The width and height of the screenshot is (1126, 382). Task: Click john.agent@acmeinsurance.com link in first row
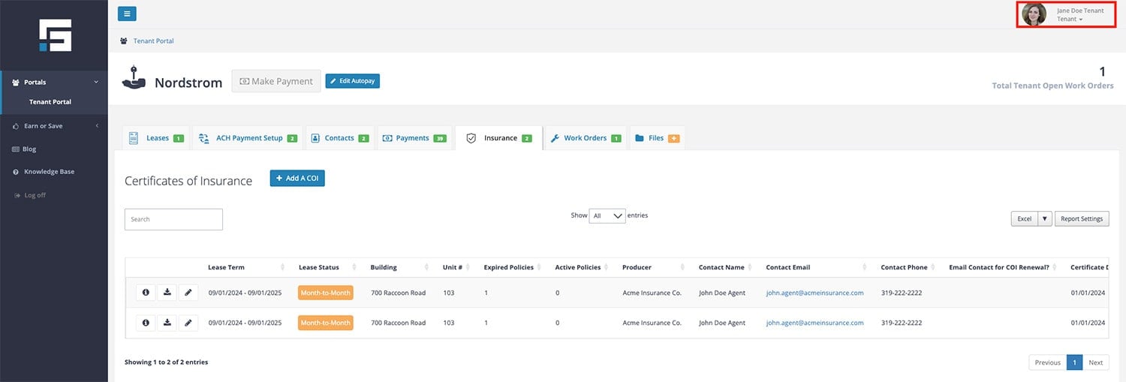click(x=814, y=293)
